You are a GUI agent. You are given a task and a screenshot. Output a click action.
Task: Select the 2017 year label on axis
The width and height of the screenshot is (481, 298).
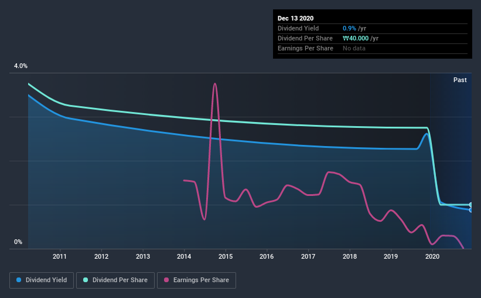click(x=308, y=256)
